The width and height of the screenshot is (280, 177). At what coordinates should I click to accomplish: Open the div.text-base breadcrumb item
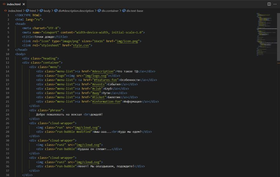pos(134,11)
